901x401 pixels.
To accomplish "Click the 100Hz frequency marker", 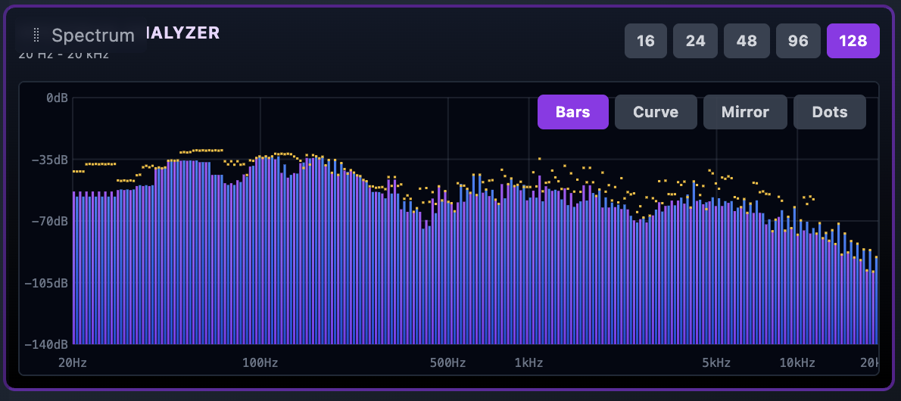I will (x=260, y=362).
